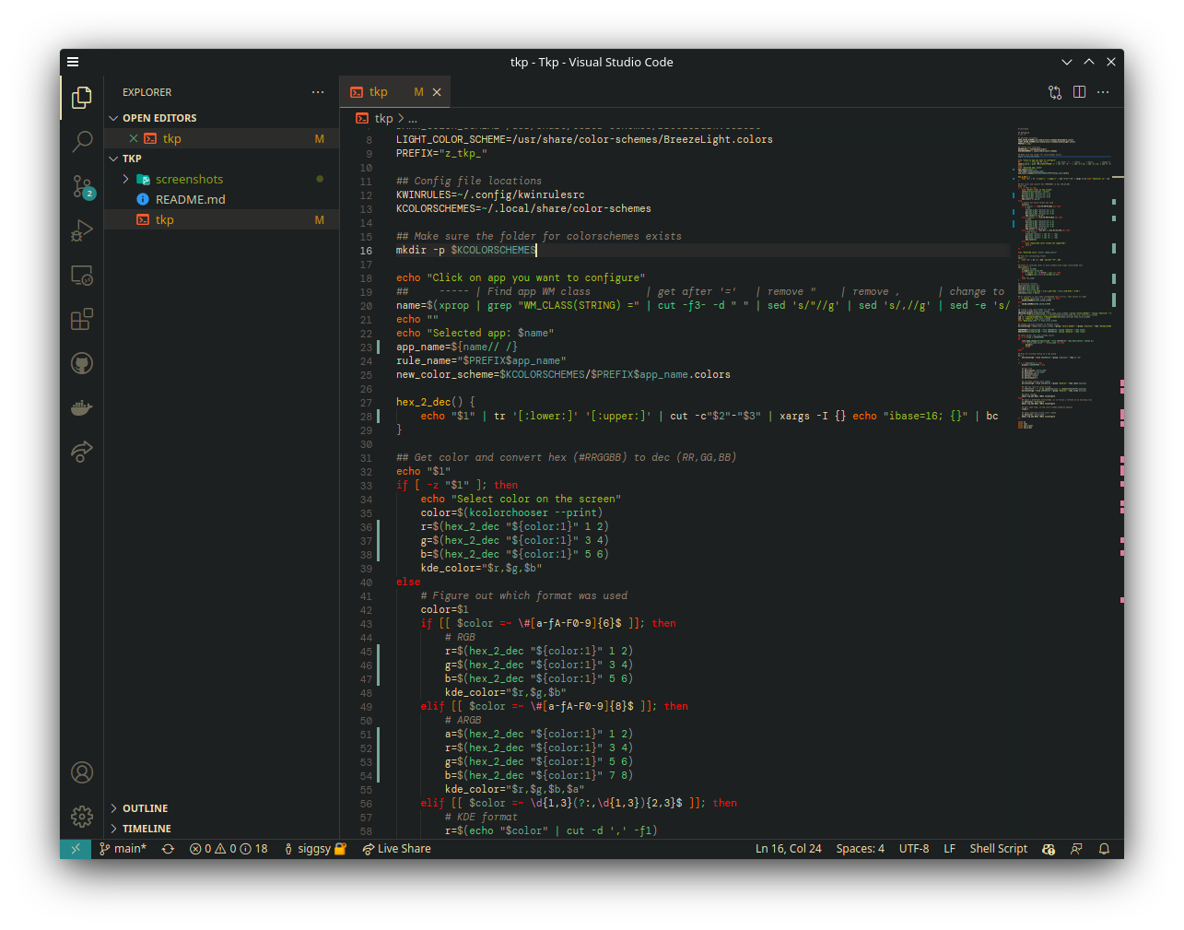Go to line via Ln 16, Col 24
This screenshot has width=1184, height=930.
click(789, 849)
